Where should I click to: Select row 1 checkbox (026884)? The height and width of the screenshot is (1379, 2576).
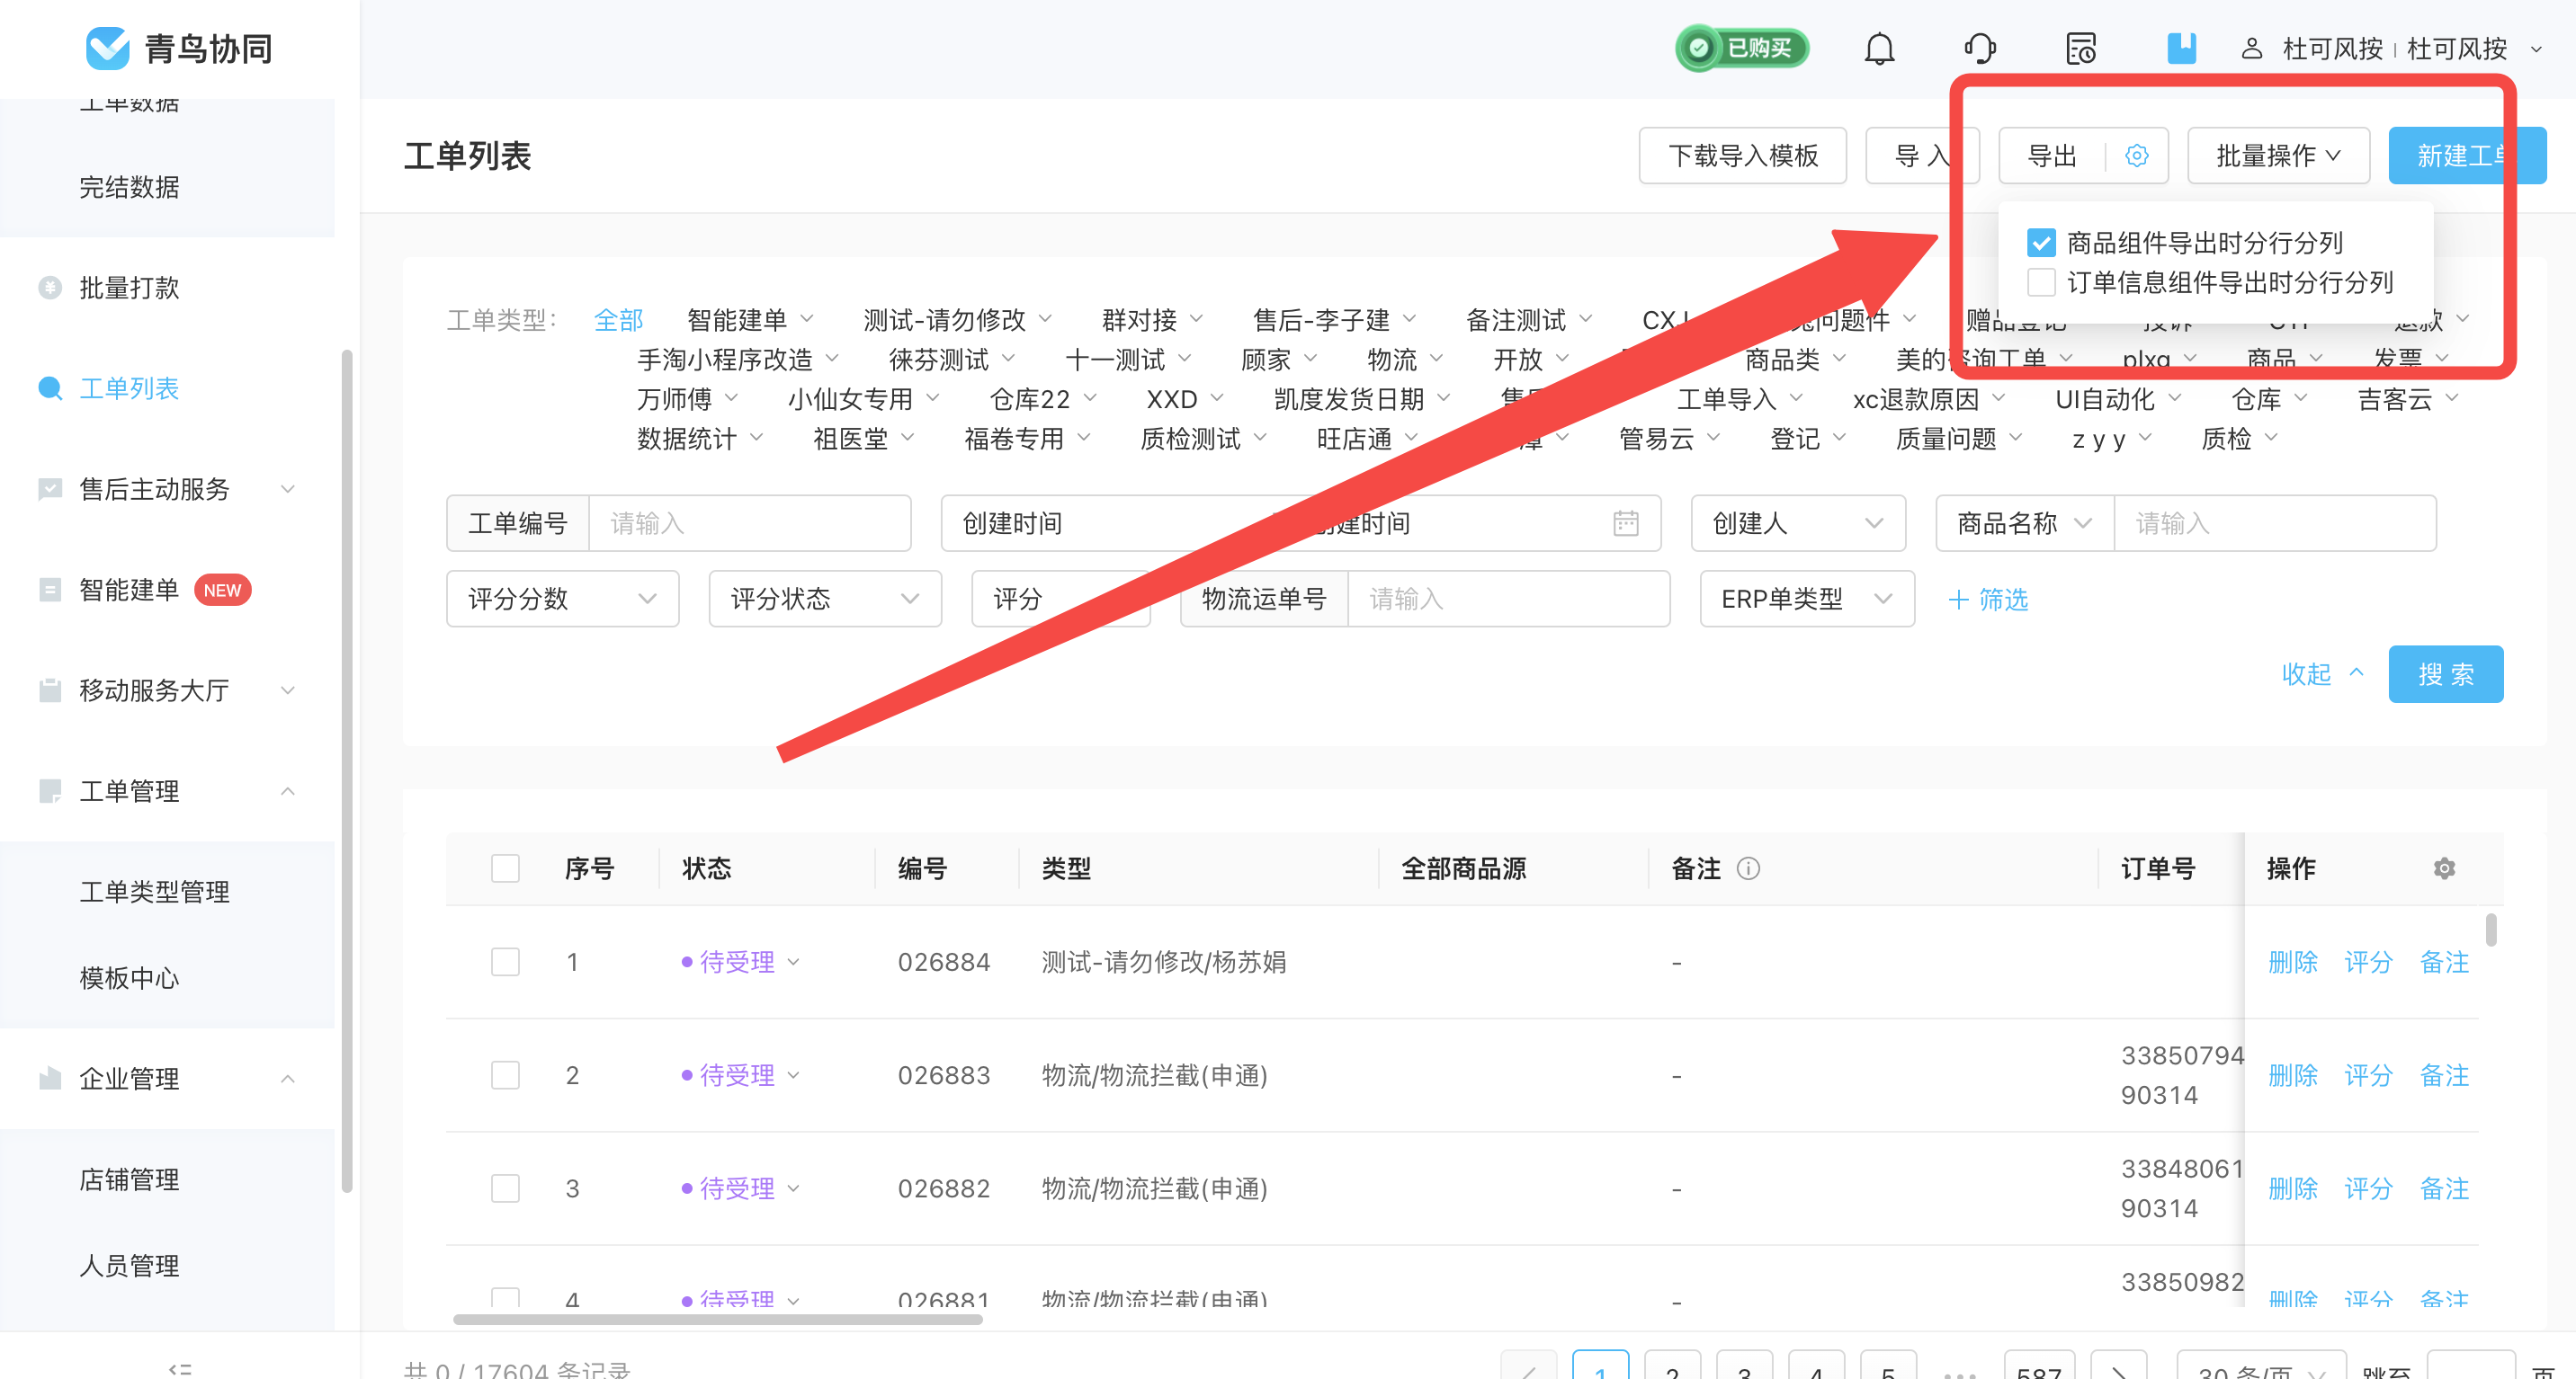click(x=505, y=962)
